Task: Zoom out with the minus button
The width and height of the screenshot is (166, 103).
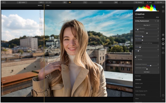Action: [47, 2]
